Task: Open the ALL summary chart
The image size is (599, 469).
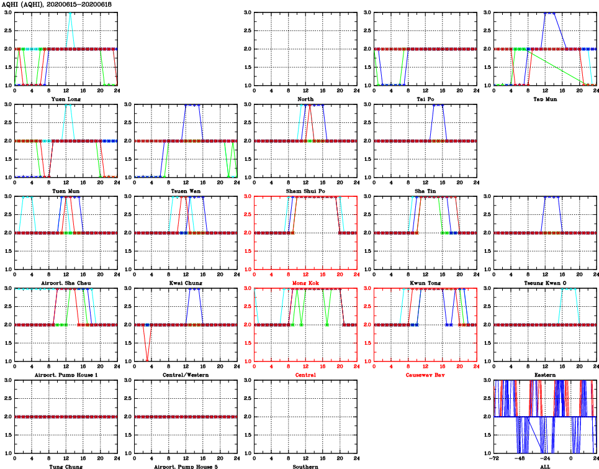Action: pyautogui.click(x=544, y=416)
